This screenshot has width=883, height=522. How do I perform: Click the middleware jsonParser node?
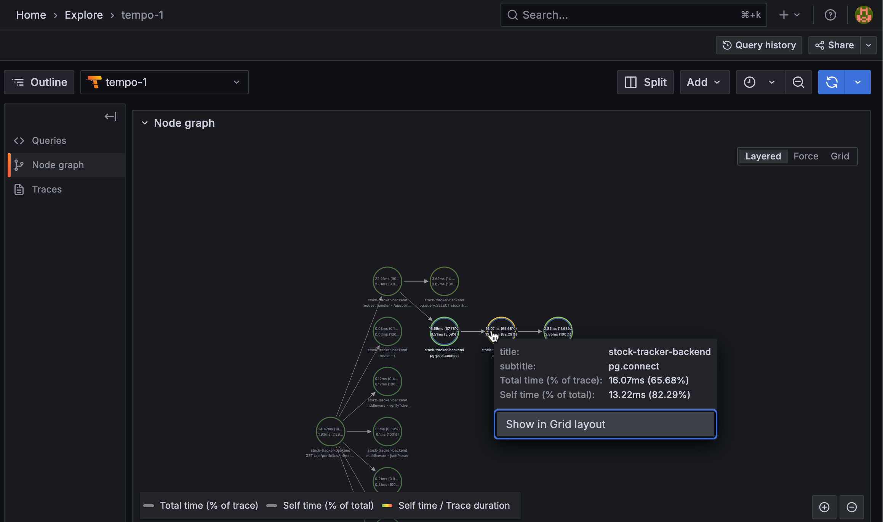(387, 431)
